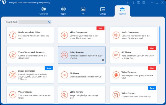The width and height of the screenshot is (166, 105).
Task: Switch to the Ripper tab
Action: pos(63,11)
